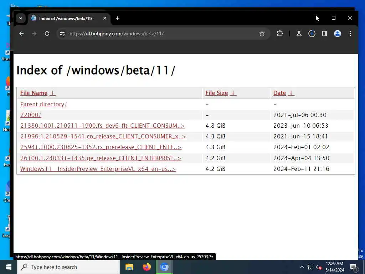Sort descending with Date arrow

pos(291,93)
